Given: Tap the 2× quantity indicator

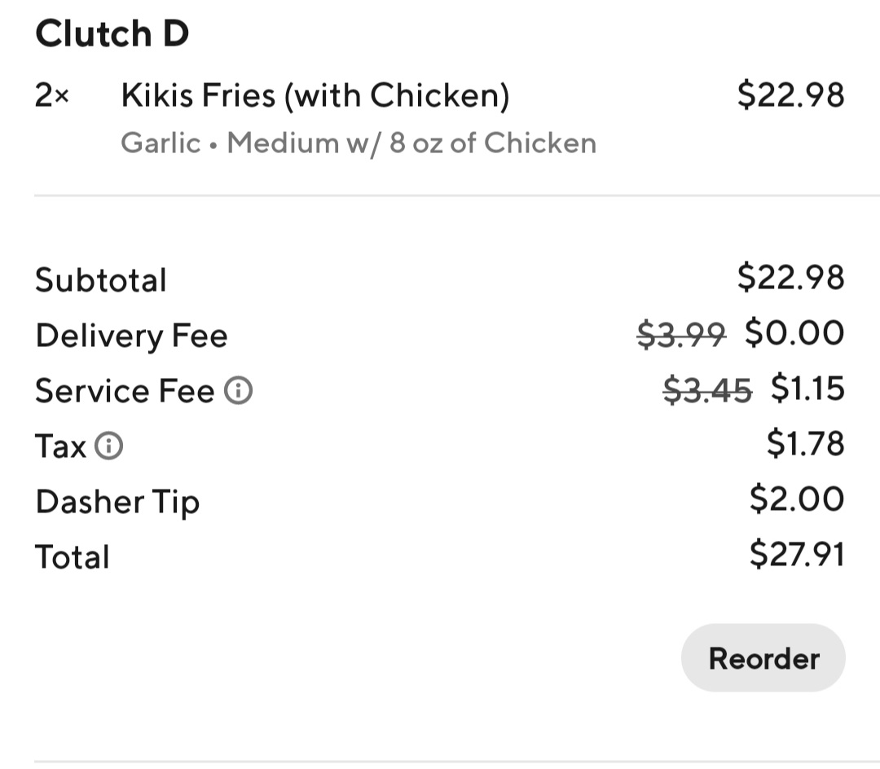Looking at the screenshot, I should coord(52,96).
